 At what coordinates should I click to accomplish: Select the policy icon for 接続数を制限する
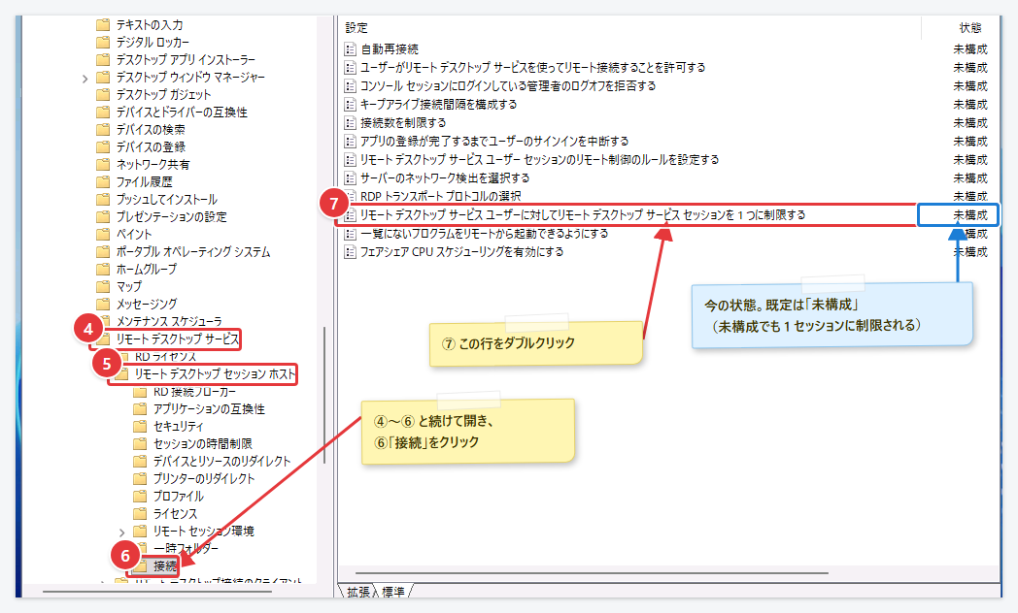350,122
